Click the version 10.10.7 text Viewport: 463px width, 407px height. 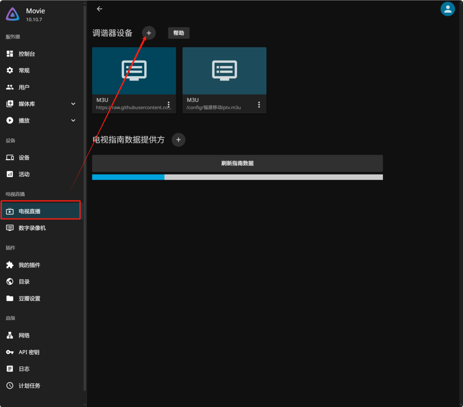[x=34, y=20]
